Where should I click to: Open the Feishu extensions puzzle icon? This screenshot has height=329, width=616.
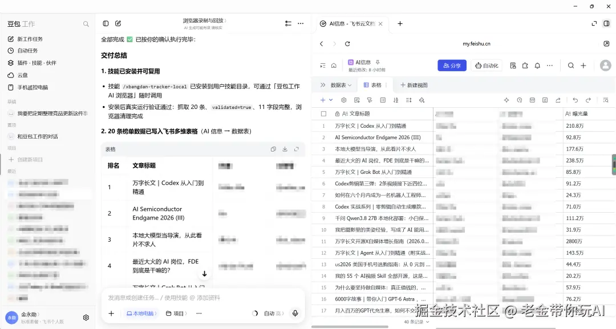pos(525,66)
